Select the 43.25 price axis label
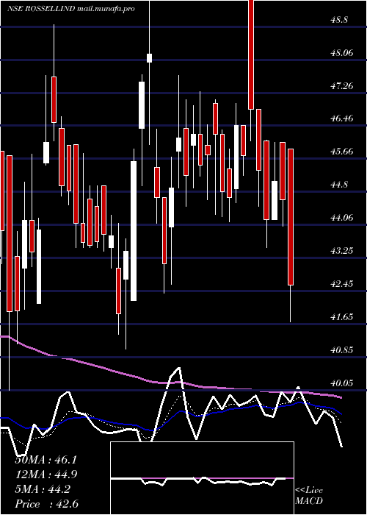Viewport: 367px width, 515px height. [341, 251]
